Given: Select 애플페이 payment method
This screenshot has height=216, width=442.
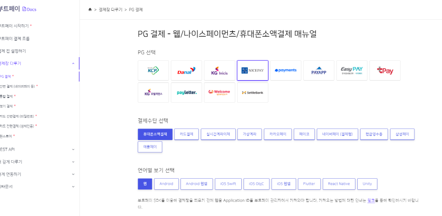Looking at the screenshot, I should click(150, 147).
